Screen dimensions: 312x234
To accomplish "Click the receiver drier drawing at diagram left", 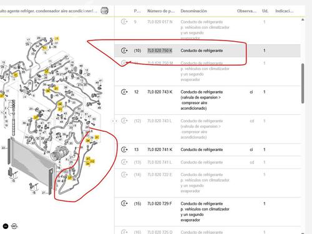I will pos(14,119).
